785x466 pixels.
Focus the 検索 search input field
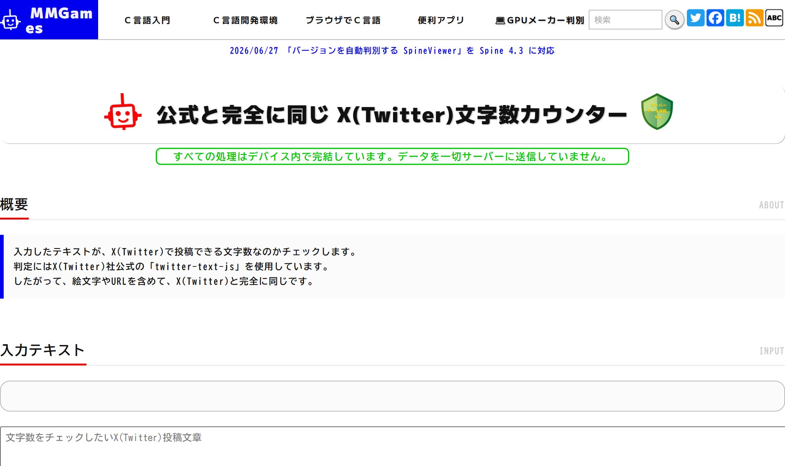(x=625, y=20)
